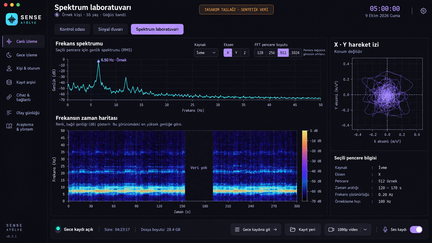Click the Olay günlüğü list icon
Screen dimensions: 432x243
click(9, 113)
